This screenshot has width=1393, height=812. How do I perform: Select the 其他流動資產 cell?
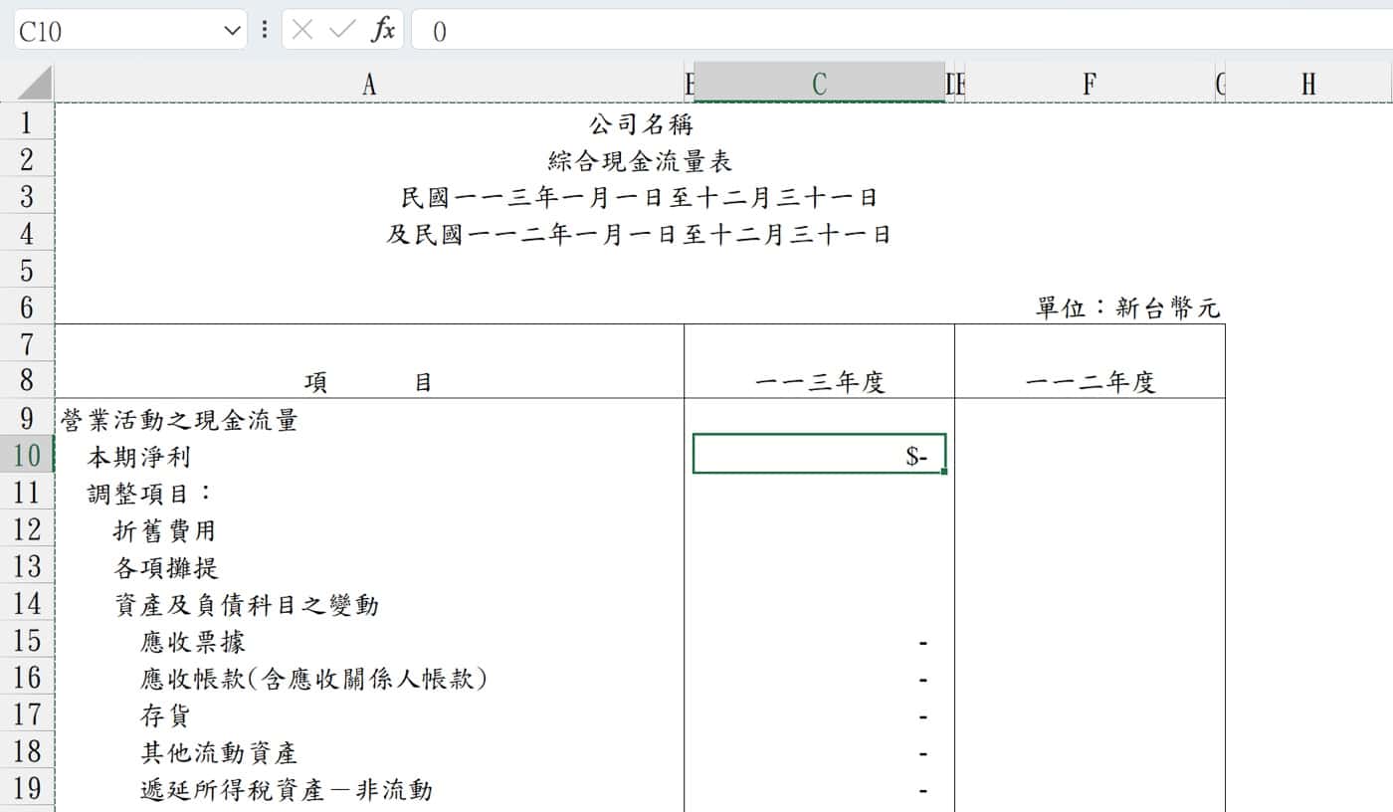[219, 753]
